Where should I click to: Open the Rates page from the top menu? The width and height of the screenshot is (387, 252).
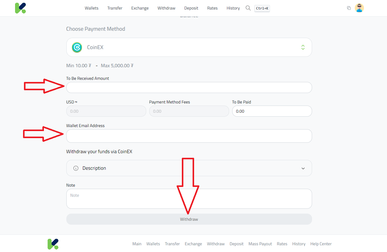[x=212, y=8]
